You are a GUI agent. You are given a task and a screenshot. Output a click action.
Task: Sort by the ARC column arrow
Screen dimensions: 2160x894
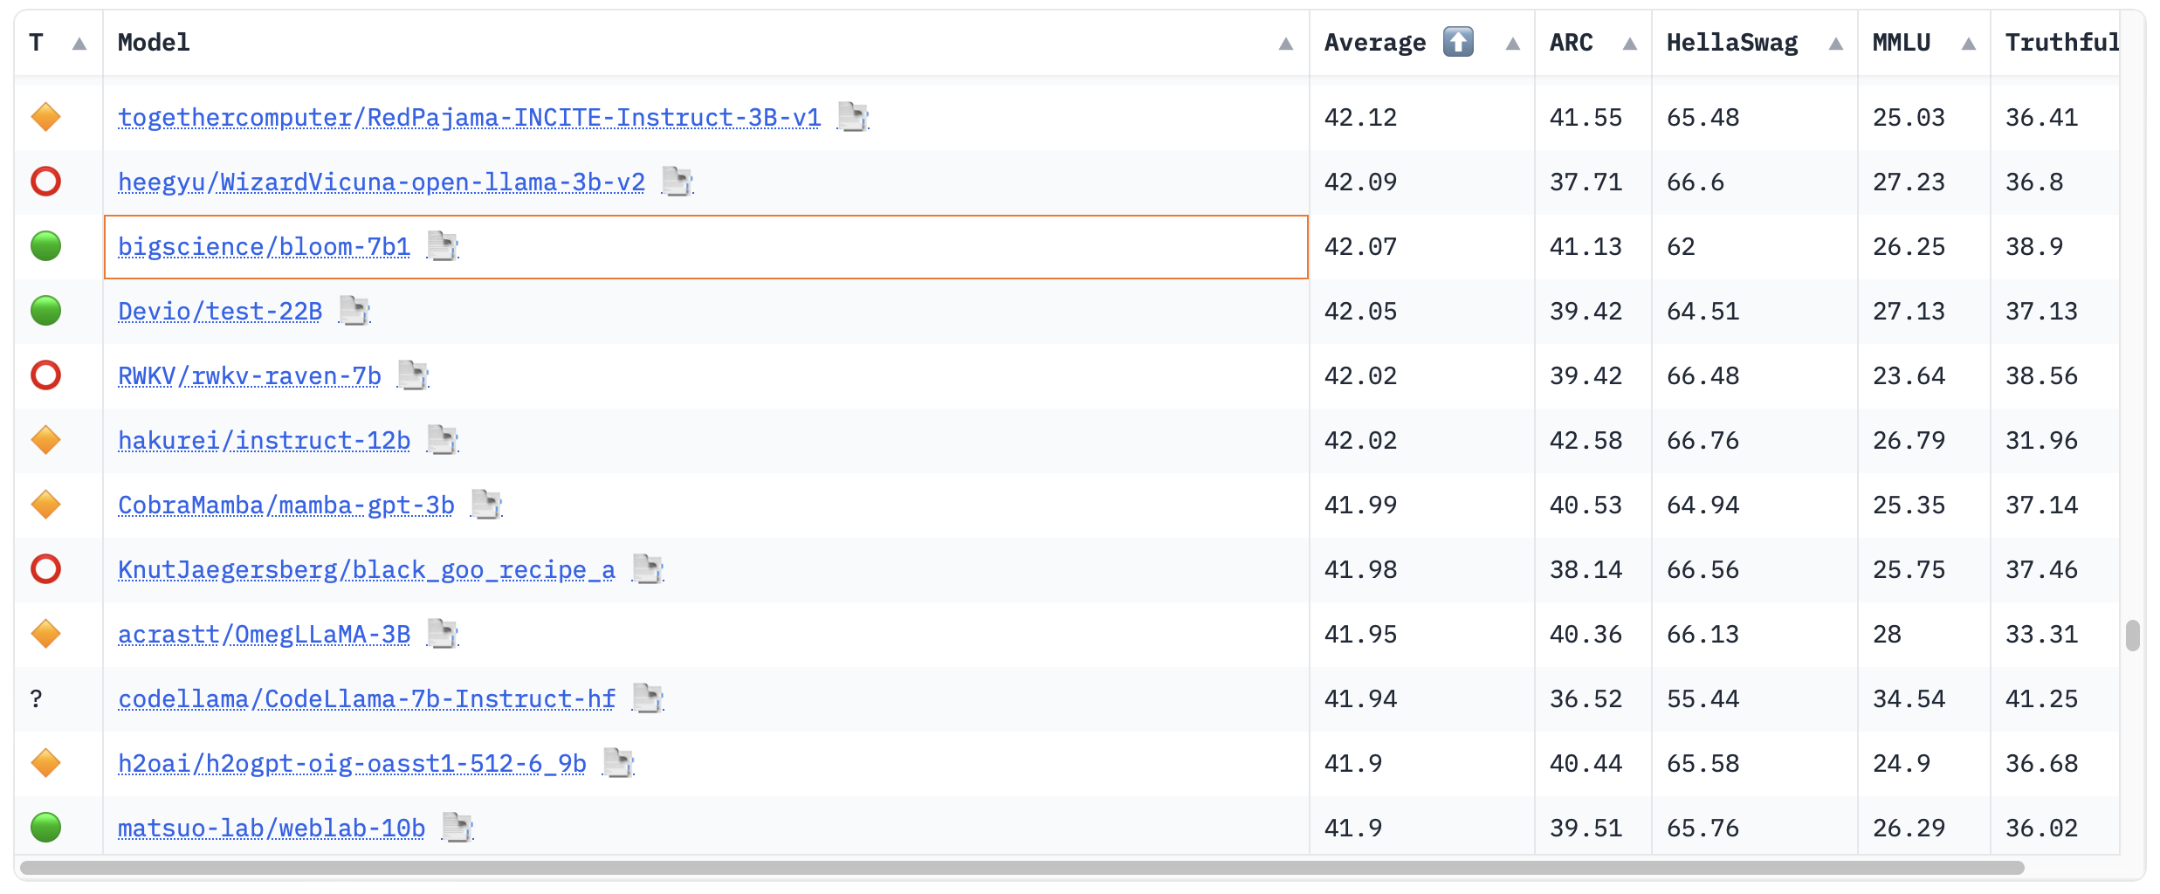coord(1630,44)
